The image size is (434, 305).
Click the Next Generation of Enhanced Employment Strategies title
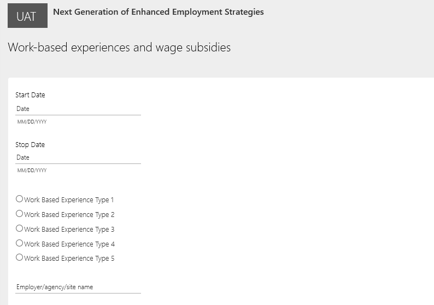pos(158,11)
